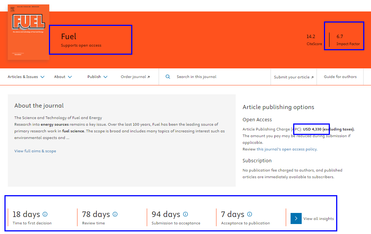
Task: Click info icon beside 78 days
Action: (x=115, y=214)
